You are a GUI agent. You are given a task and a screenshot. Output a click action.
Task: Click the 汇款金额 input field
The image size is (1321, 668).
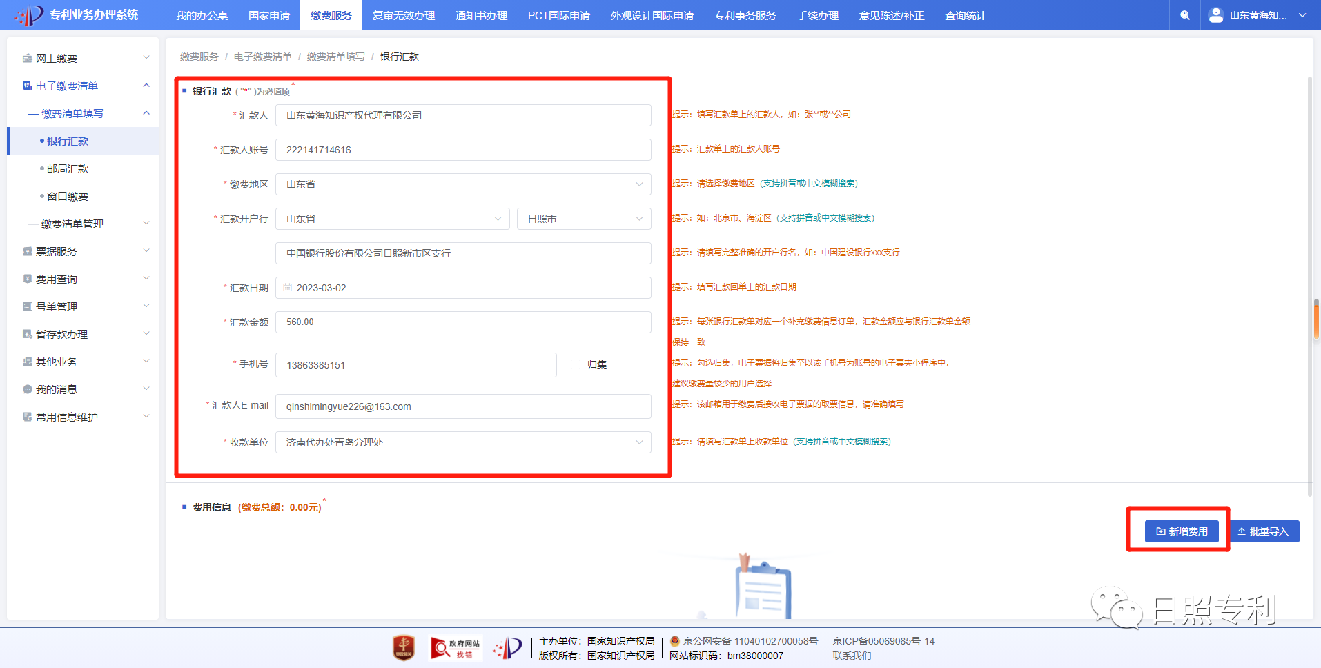point(462,322)
